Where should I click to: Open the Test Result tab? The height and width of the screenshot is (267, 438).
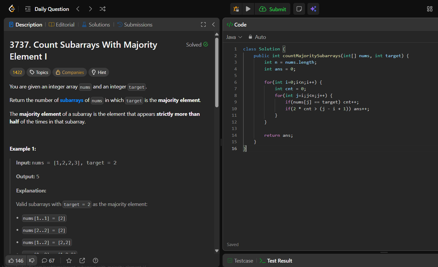point(276,260)
